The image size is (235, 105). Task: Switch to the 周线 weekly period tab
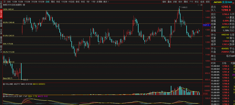pos(53,2)
